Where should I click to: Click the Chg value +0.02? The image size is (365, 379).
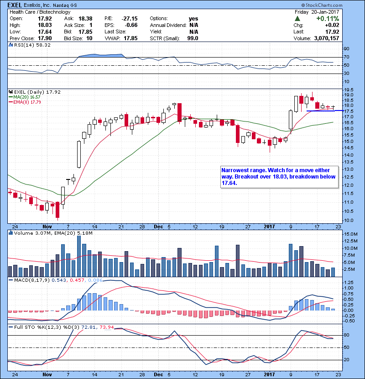332,25
